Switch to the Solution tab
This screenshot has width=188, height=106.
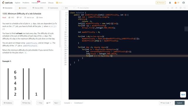[x=23, y=8]
